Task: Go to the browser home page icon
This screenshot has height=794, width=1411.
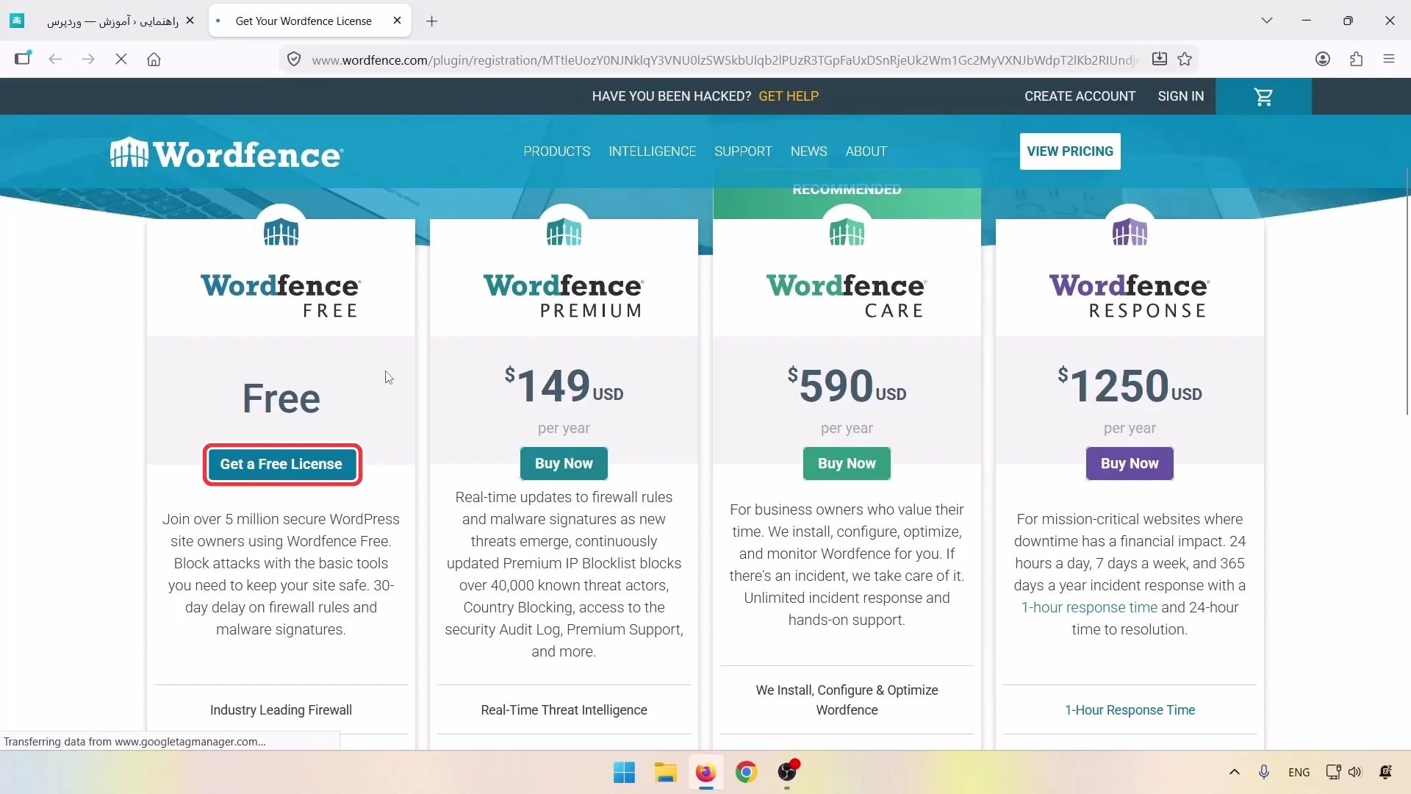Action: pyautogui.click(x=154, y=60)
